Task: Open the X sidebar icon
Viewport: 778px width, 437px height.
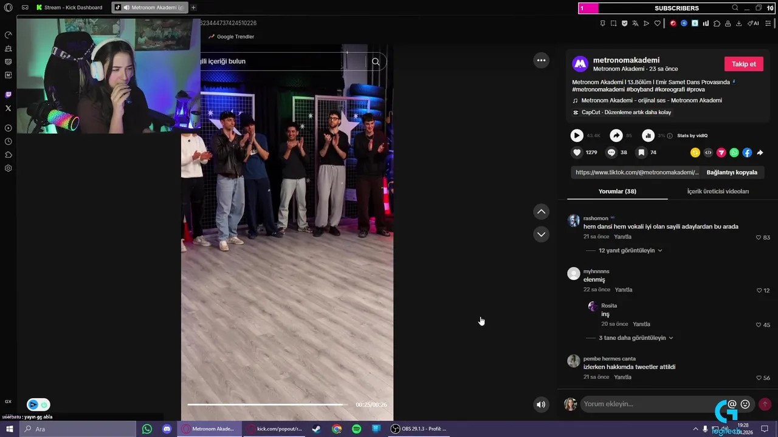Action: point(8,108)
